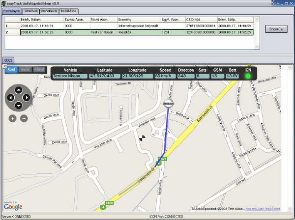This screenshot has height=220, width=295.
Task: Open the Használati feltételek link
Action: 263,209
